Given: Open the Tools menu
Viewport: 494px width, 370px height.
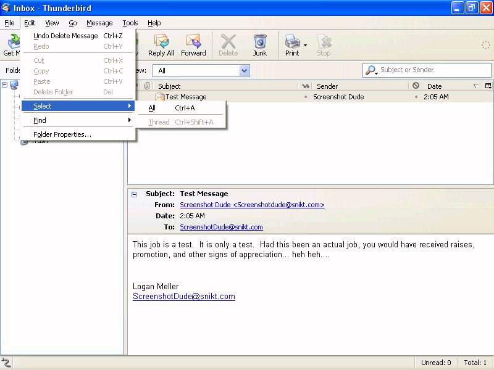Looking at the screenshot, I should point(130,23).
